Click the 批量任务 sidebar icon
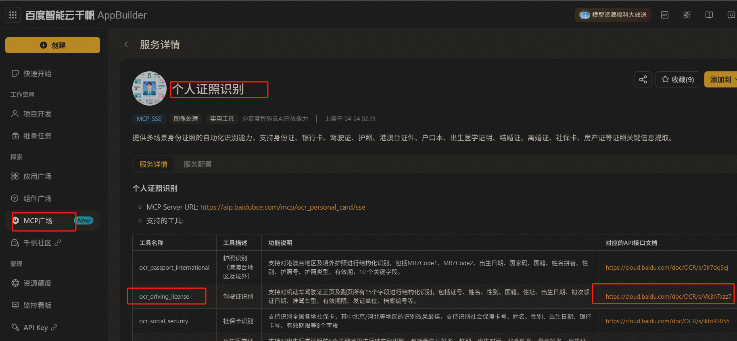 pos(15,136)
